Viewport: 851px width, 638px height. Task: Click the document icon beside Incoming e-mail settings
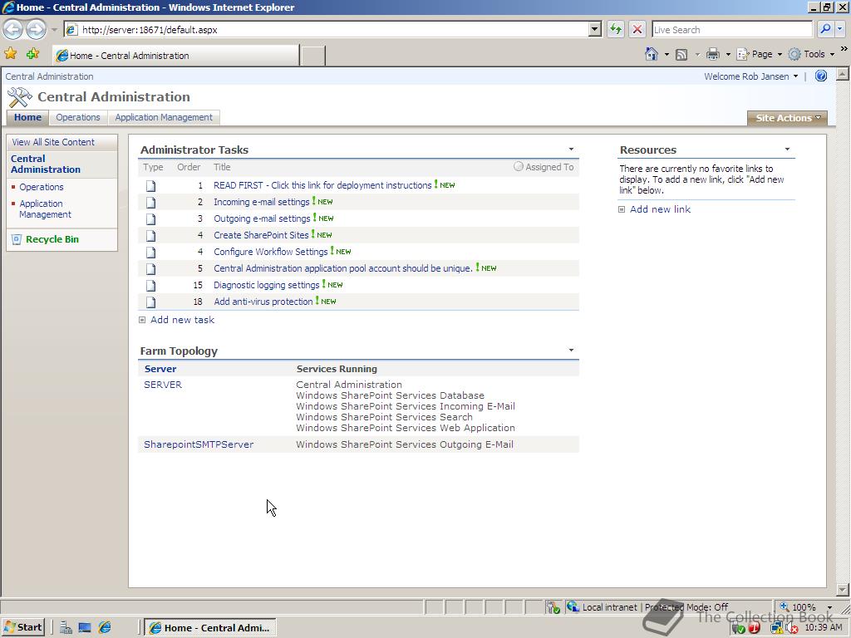coord(151,203)
